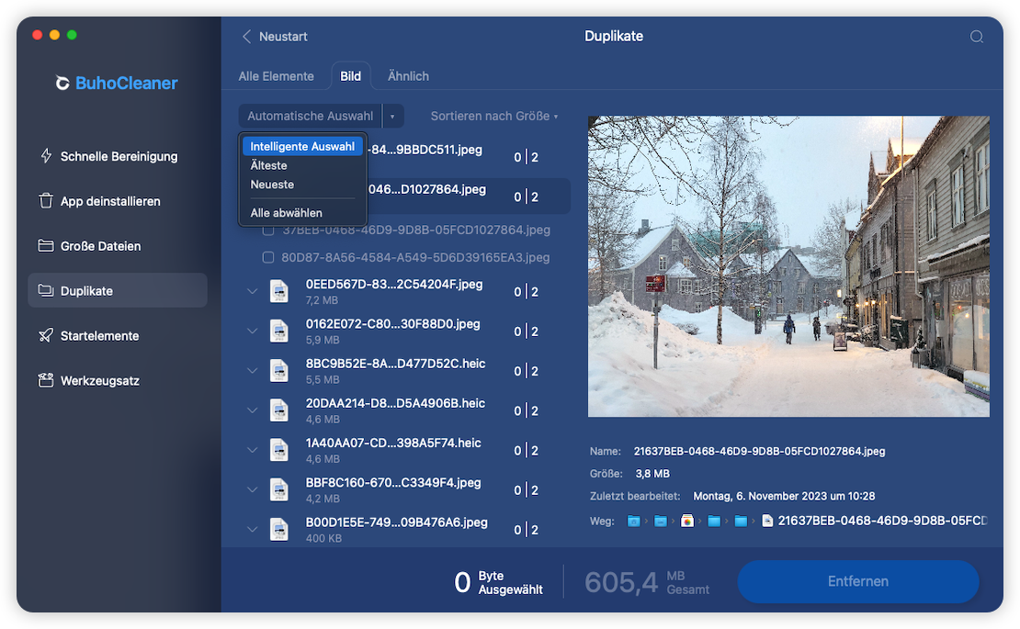Open the Automatische Auswahl dropdown arrow

[x=393, y=117]
